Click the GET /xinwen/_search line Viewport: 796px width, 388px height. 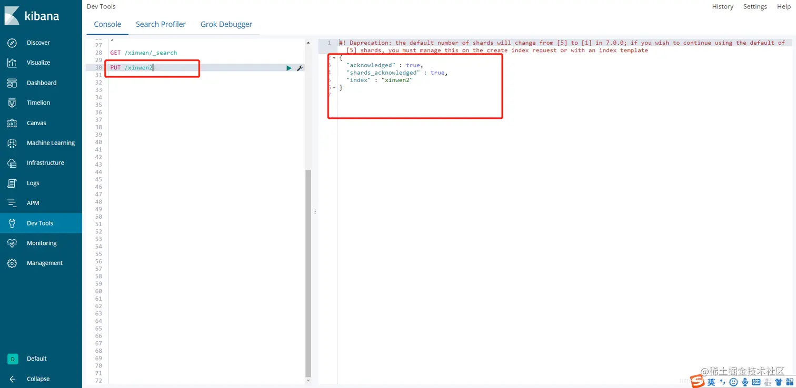pos(143,53)
